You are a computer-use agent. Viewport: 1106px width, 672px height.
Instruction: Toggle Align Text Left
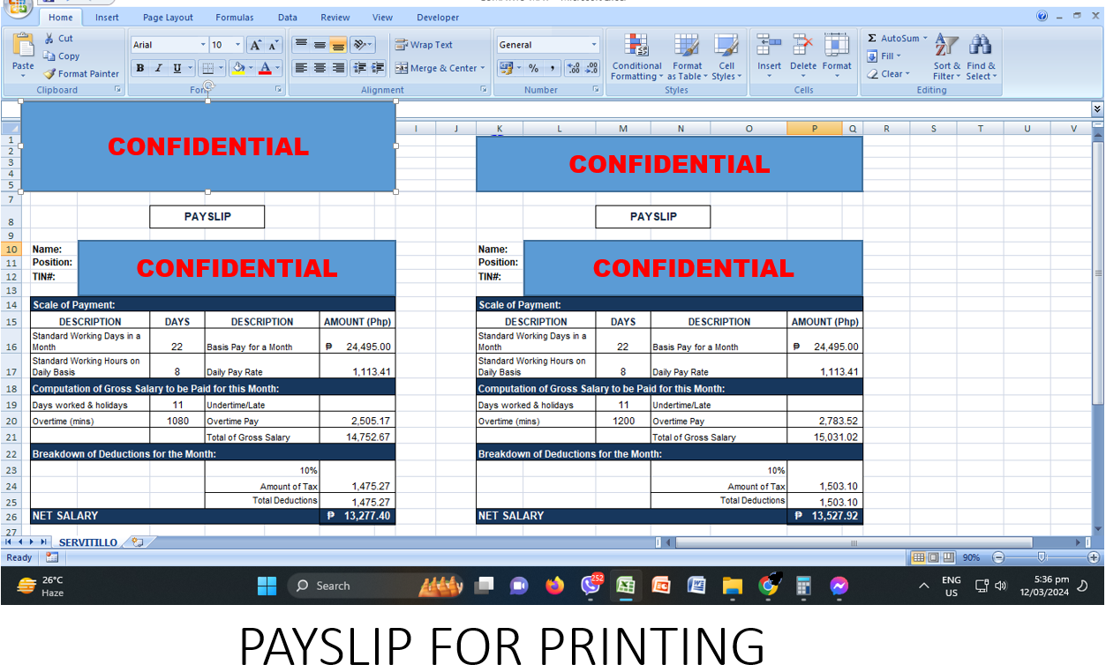pos(301,68)
